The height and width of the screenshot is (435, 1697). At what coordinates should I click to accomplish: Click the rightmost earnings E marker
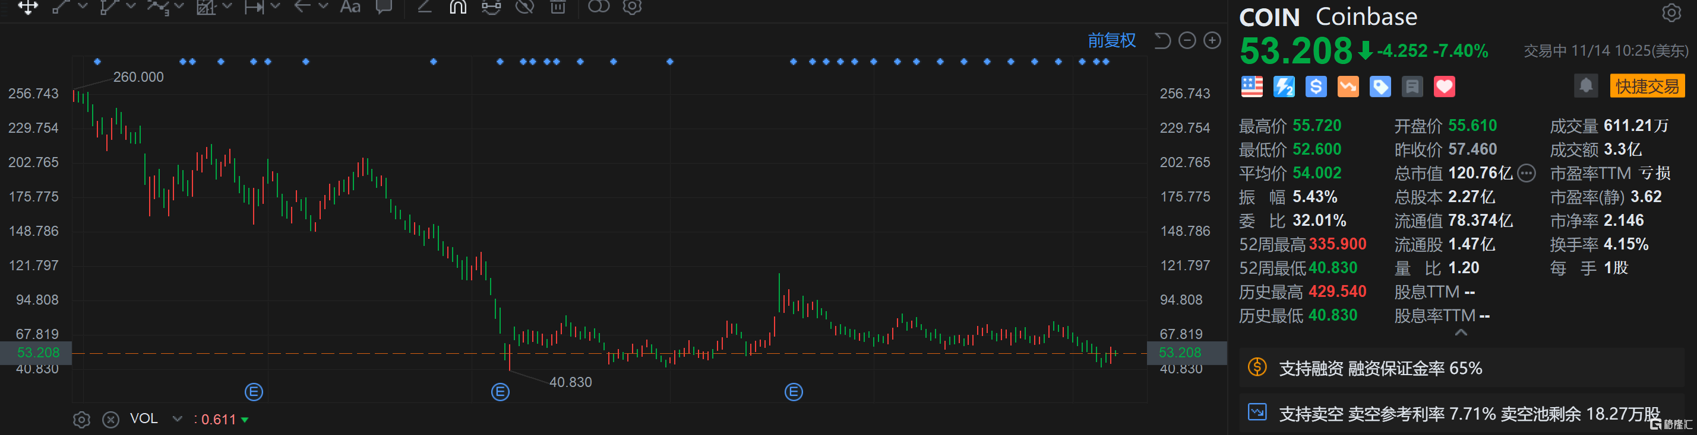(x=794, y=392)
